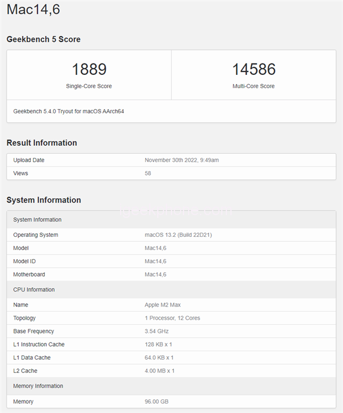Screen dimensions: 343x413
Task: Click the Mac14,6 page title
Action: point(33,10)
